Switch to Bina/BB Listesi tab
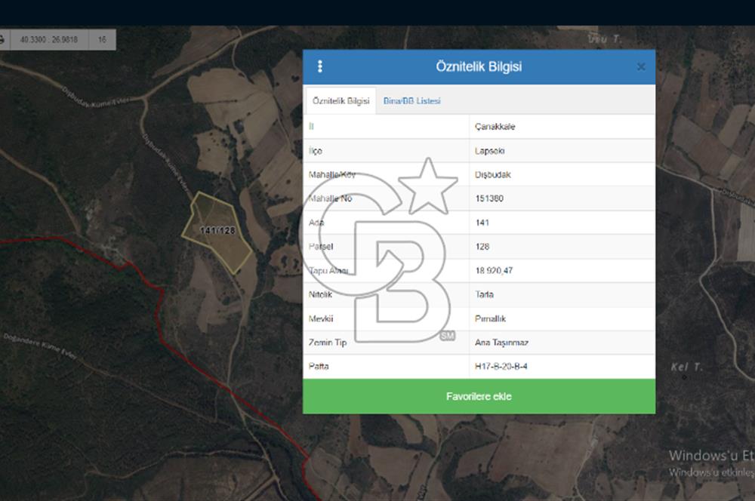Image resolution: width=755 pixels, height=501 pixels. pos(411,100)
